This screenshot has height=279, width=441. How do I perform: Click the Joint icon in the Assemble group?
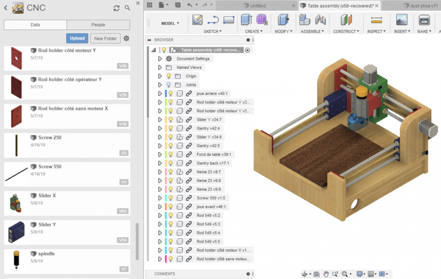(x=320, y=20)
